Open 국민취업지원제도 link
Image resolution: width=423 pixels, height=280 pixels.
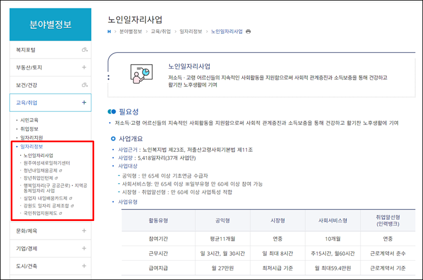tap(41, 213)
